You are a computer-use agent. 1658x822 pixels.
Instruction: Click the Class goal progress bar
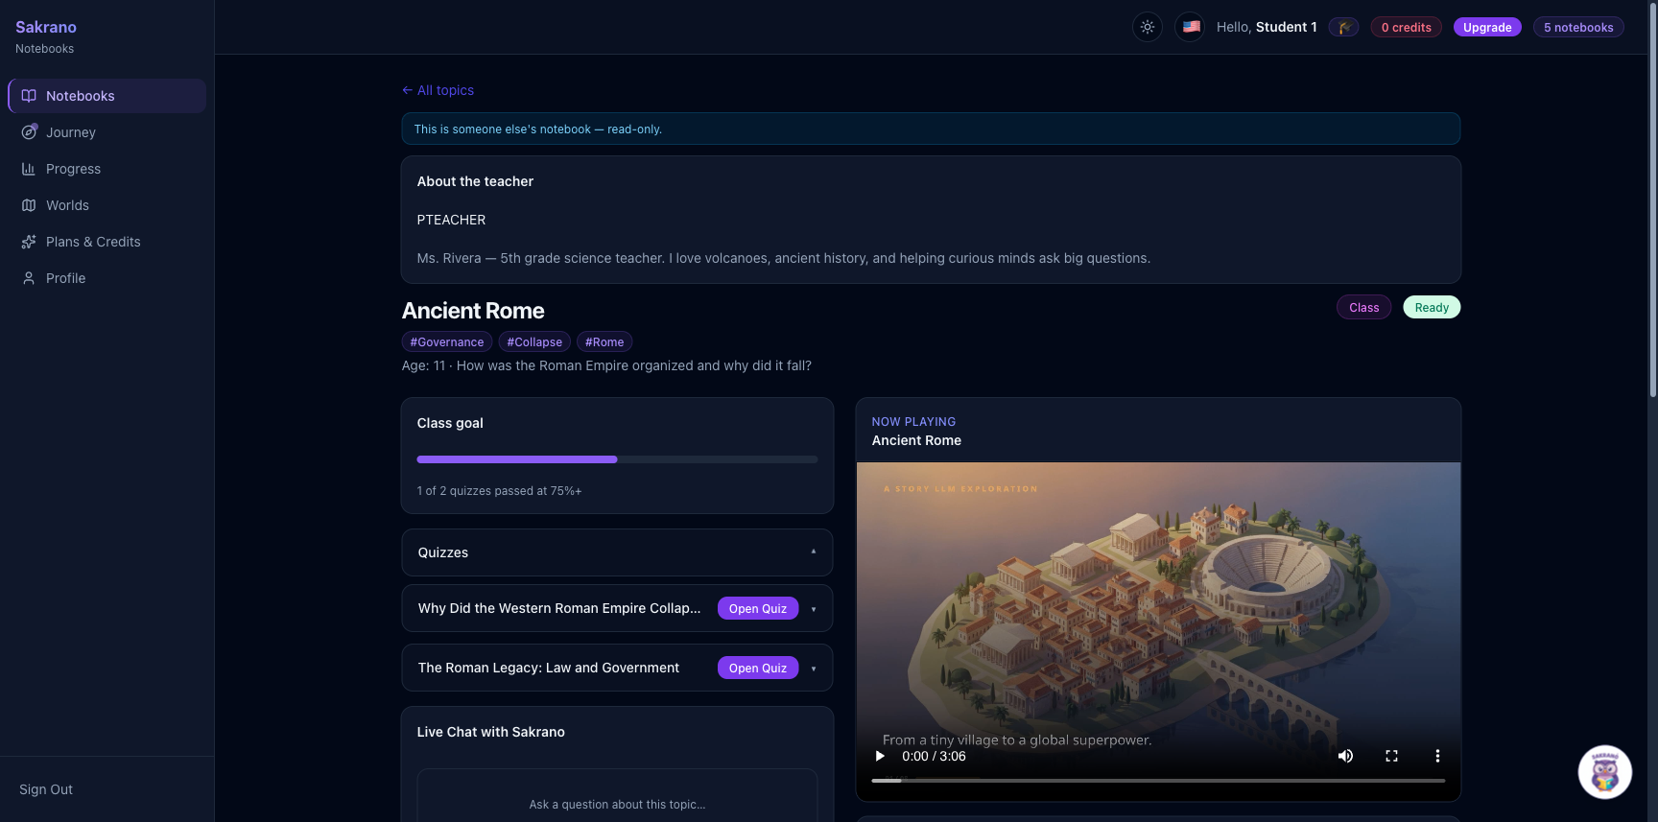(x=617, y=459)
